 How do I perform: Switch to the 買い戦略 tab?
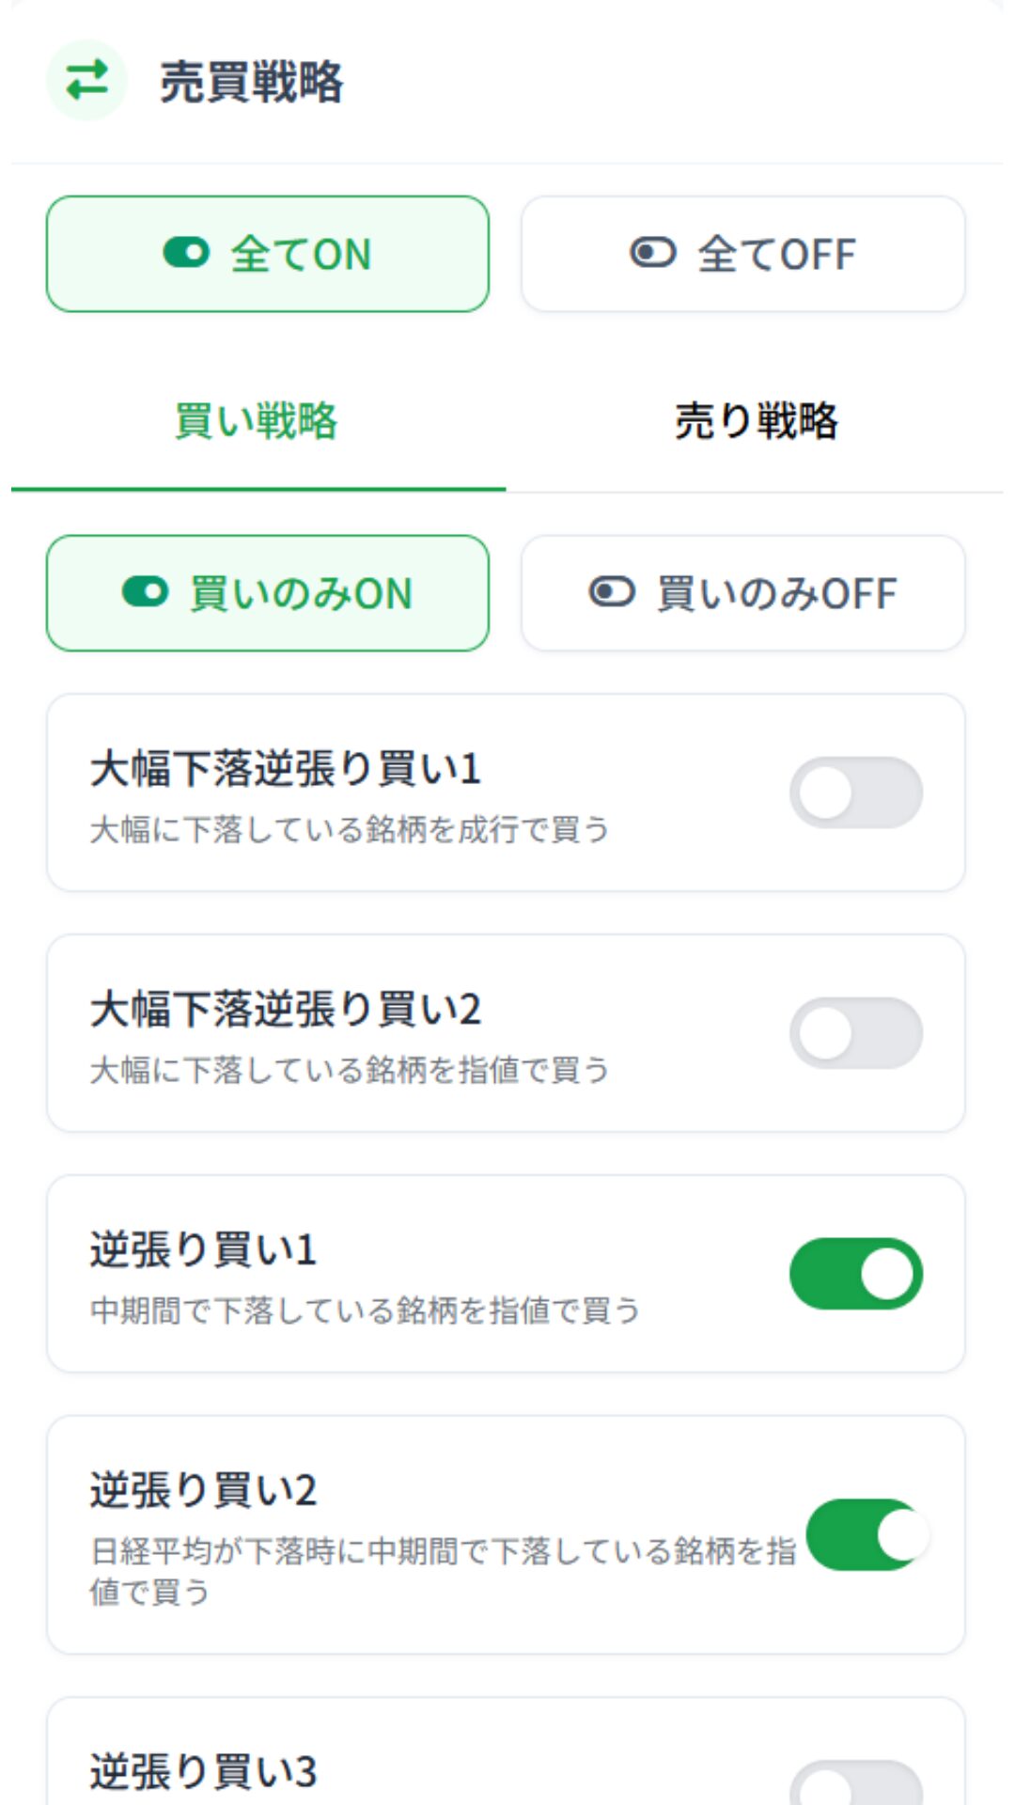[257, 420]
